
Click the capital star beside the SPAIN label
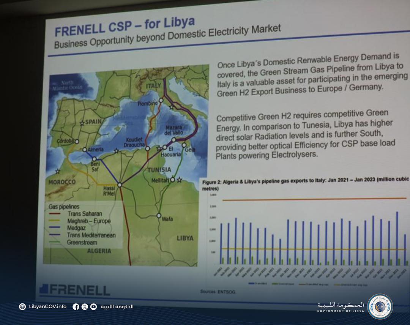click(82, 123)
